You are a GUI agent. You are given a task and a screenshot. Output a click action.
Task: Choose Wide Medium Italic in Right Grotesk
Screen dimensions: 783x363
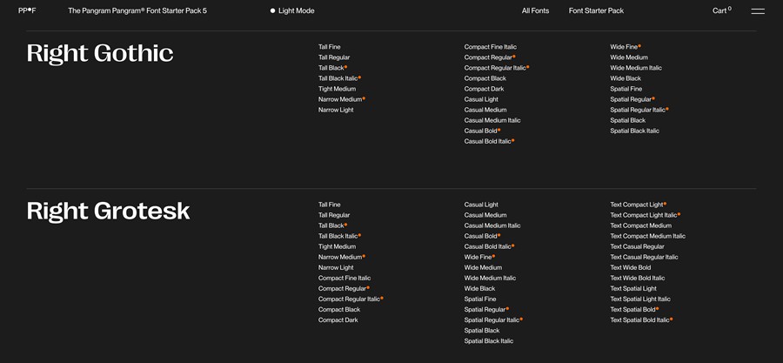491,278
